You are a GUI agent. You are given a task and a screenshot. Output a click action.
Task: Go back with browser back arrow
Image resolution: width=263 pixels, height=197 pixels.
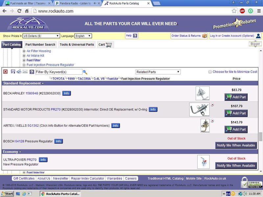click(x=5, y=11)
